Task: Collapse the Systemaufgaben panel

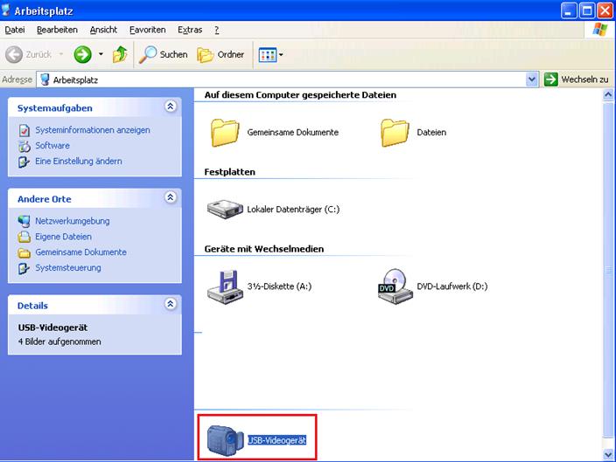Action: (171, 107)
